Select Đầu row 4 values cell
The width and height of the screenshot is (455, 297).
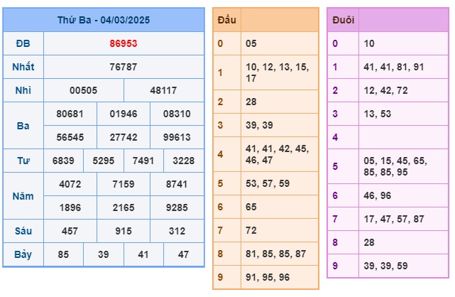point(280,154)
